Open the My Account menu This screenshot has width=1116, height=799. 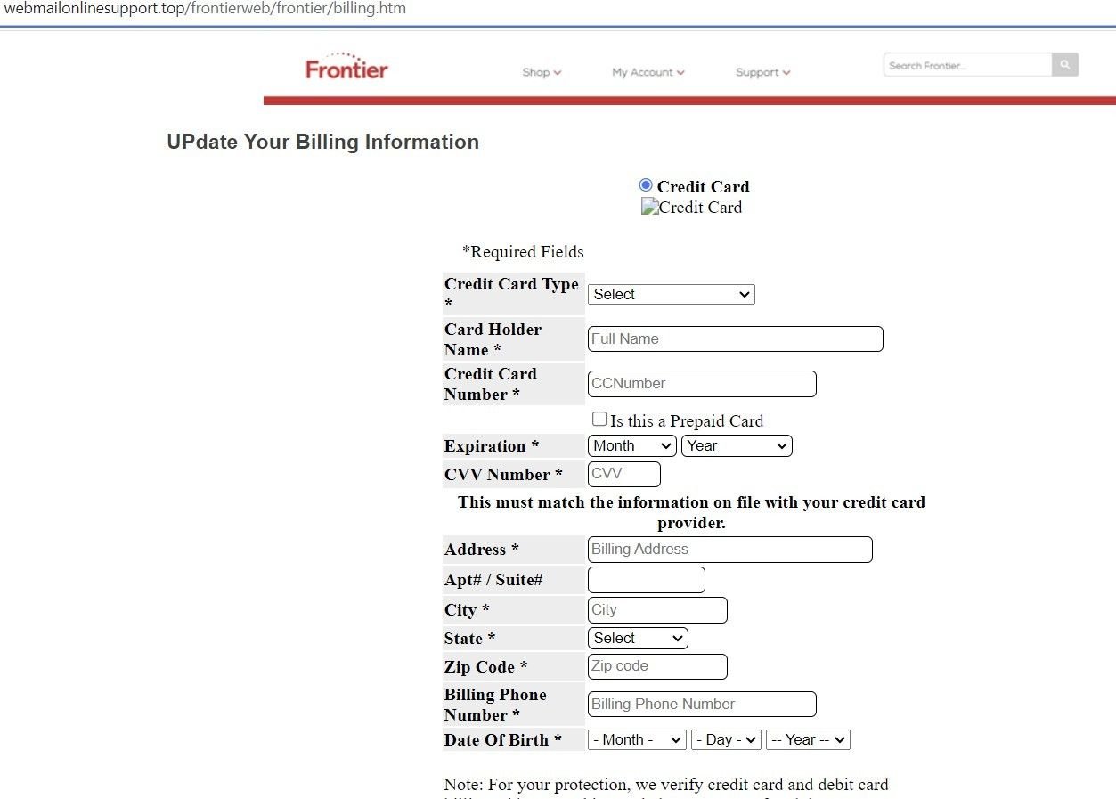648,72
